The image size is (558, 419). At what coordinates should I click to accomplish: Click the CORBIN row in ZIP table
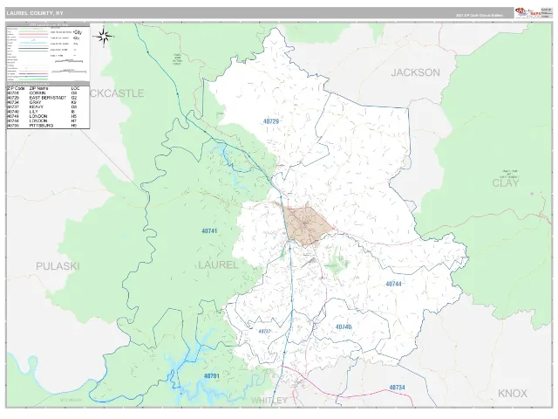tap(48, 93)
